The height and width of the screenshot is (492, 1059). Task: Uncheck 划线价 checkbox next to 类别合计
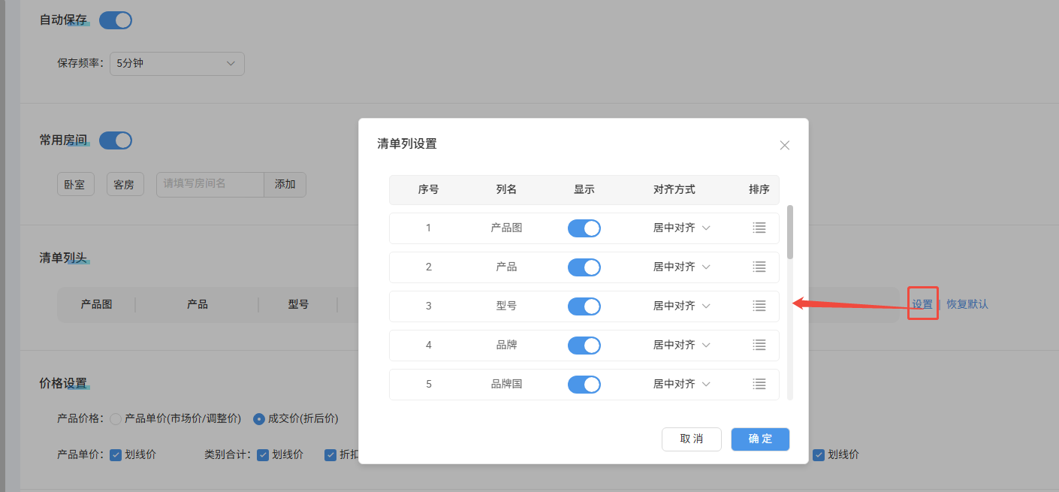tap(263, 454)
